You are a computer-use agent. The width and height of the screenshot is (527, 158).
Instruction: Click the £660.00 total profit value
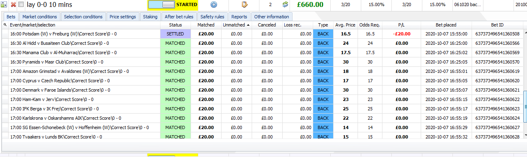[x=310, y=5]
